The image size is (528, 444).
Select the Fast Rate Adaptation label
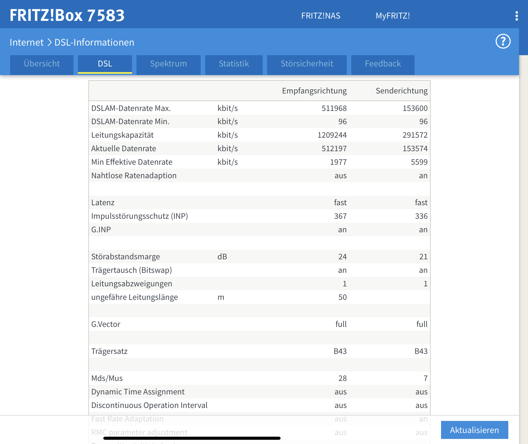(x=127, y=419)
